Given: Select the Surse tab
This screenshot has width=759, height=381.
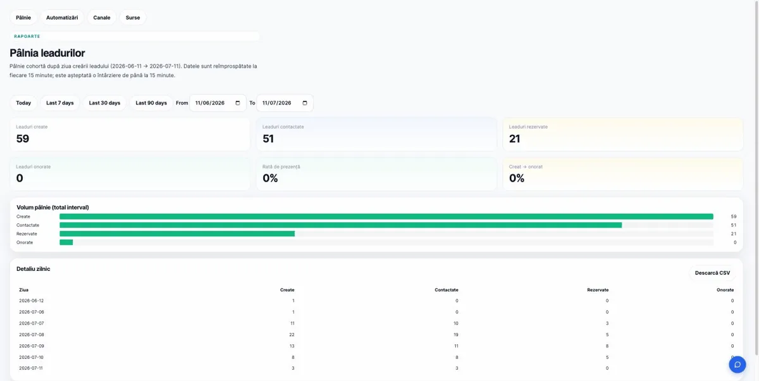Looking at the screenshot, I should pos(133,18).
